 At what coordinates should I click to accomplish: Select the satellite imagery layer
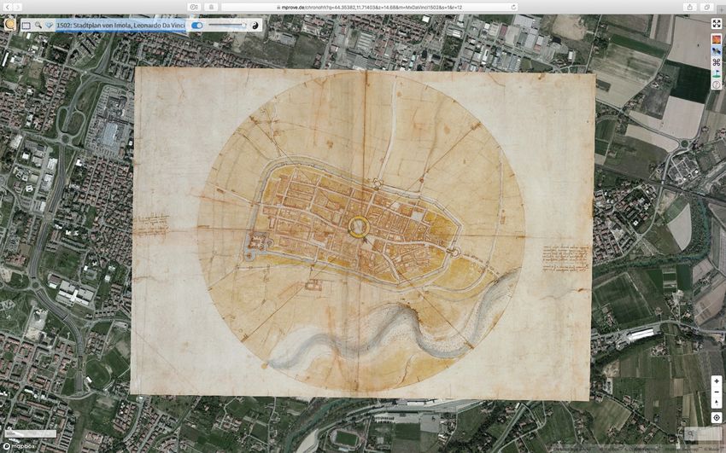point(717,51)
